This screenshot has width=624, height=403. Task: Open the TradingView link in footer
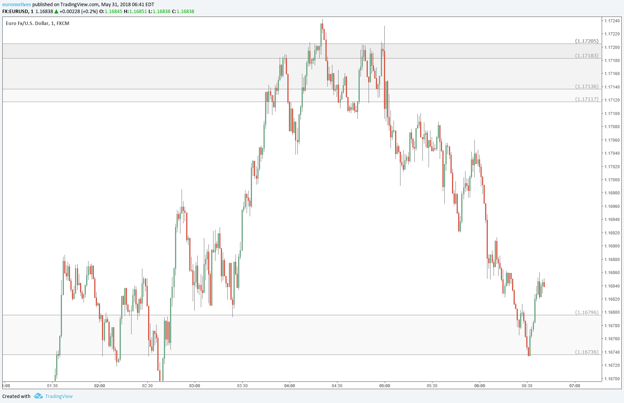pos(59,396)
